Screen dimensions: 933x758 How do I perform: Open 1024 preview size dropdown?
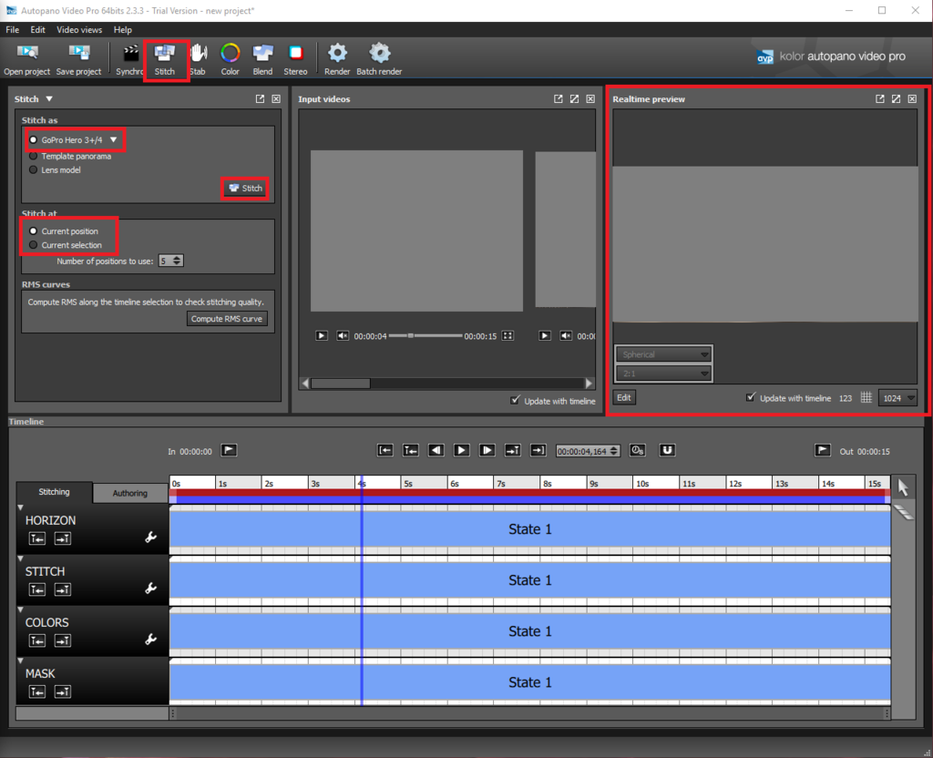897,397
